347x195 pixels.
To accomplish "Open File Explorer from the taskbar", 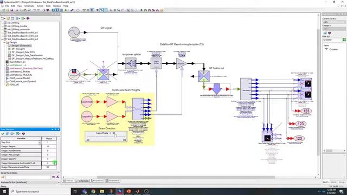I will coord(102,191).
